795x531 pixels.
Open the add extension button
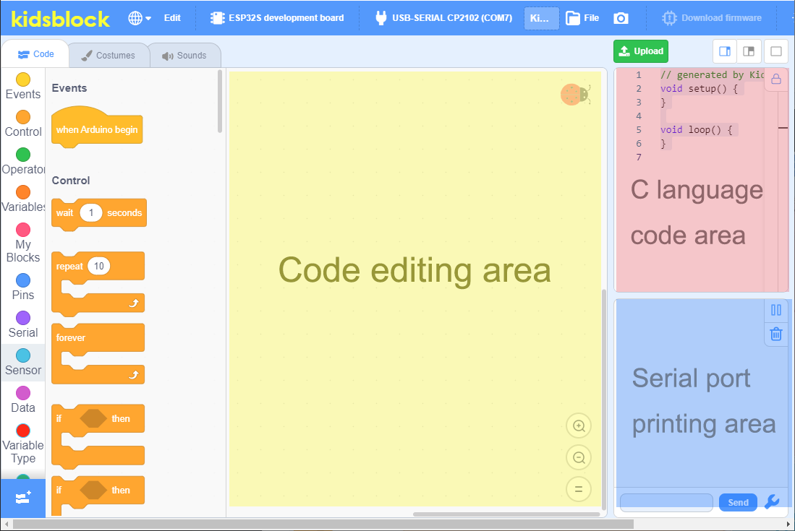coord(23,498)
